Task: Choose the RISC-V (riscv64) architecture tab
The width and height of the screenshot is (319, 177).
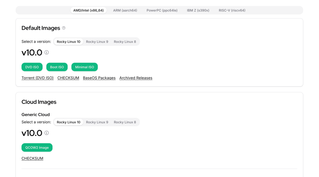Action: (232, 10)
